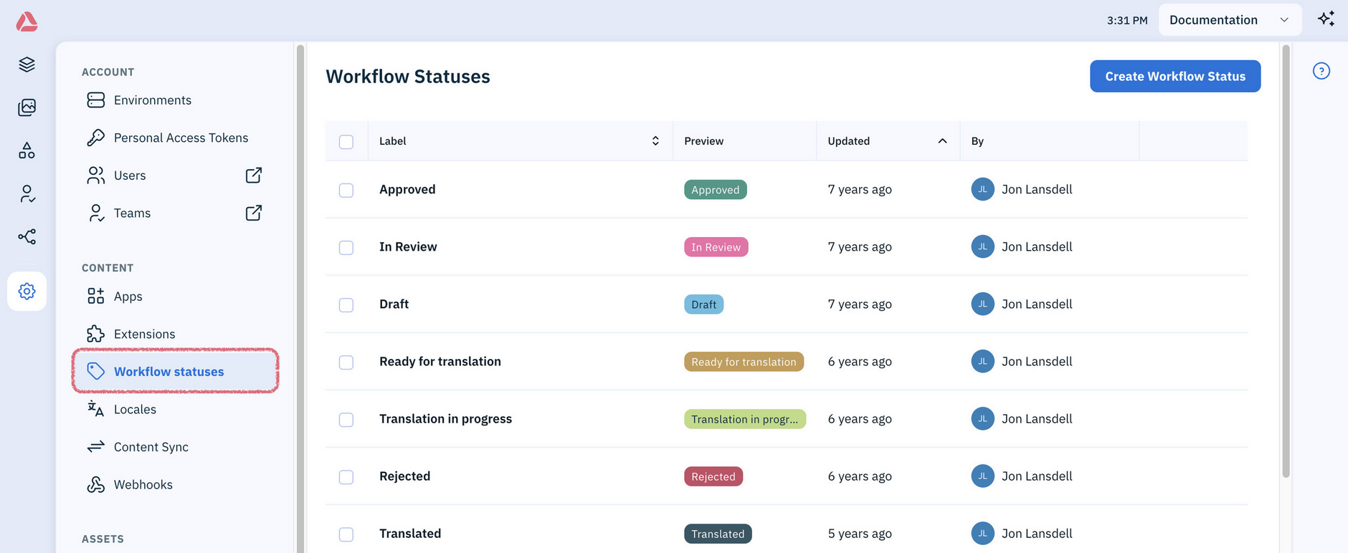Select the Ready for translation row checkbox

coord(346,362)
